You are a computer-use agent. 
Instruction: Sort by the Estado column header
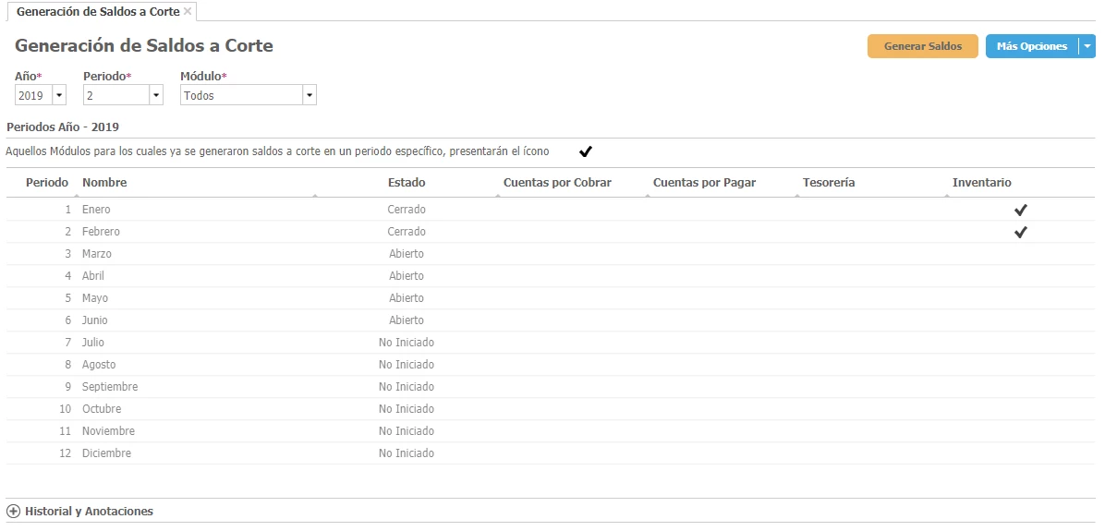[x=407, y=183]
